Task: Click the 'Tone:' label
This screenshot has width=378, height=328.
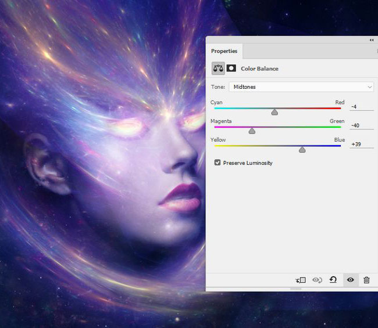Action: click(218, 87)
